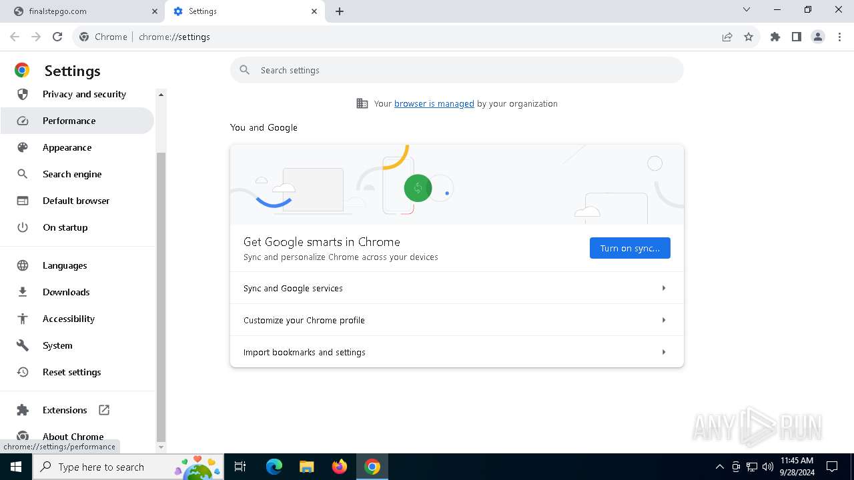Click the On startup power icon

click(x=23, y=227)
